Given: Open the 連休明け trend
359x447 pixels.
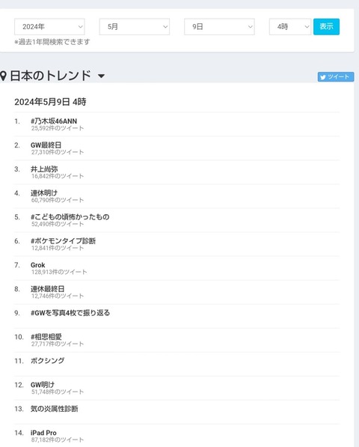Looking at the screenshot, I should pyautogui.click(x=44, y=193).
